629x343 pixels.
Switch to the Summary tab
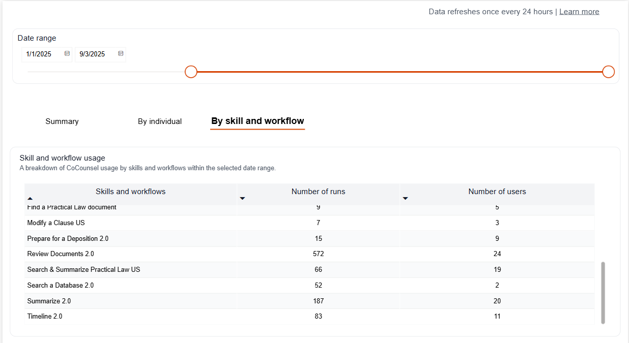62,121
